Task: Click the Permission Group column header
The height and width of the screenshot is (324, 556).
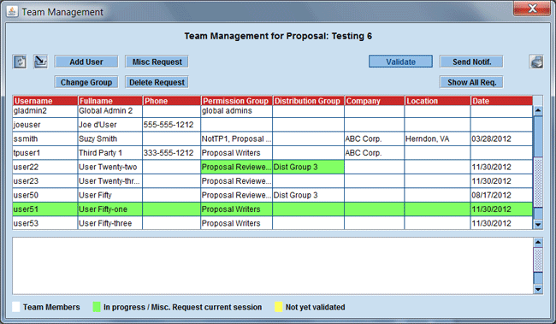Action: click(x=237, y=101)
